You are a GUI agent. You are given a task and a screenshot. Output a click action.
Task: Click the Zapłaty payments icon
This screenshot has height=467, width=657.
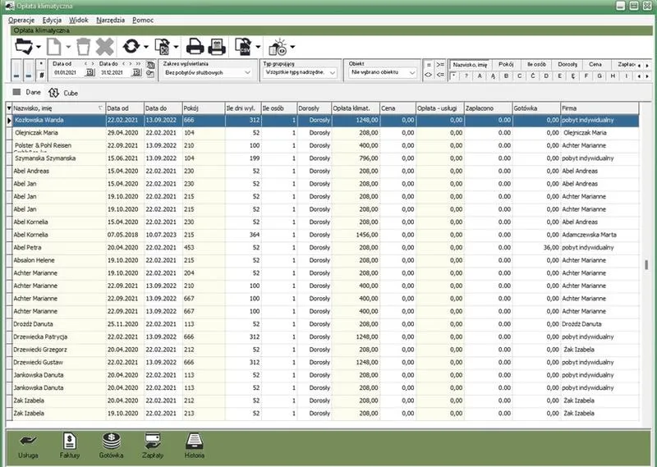click(153, 446)
